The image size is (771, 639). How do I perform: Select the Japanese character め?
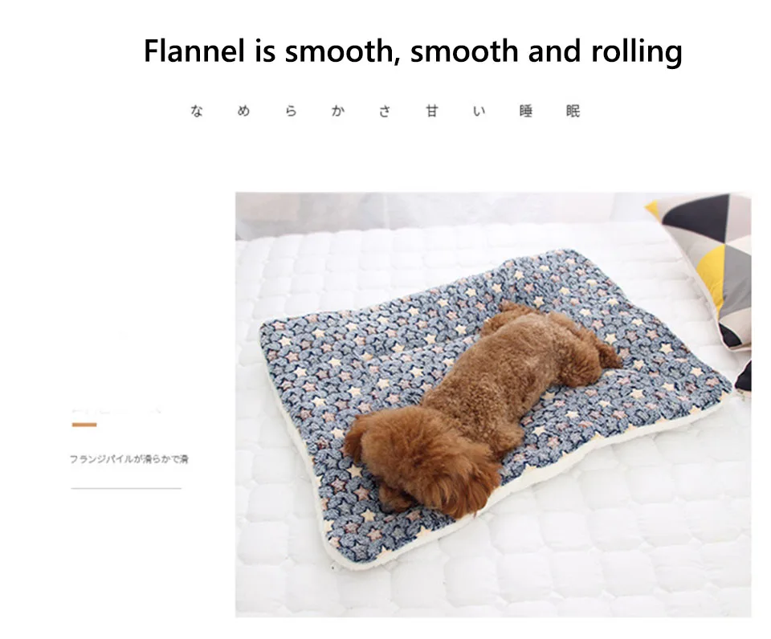point(243,111)
